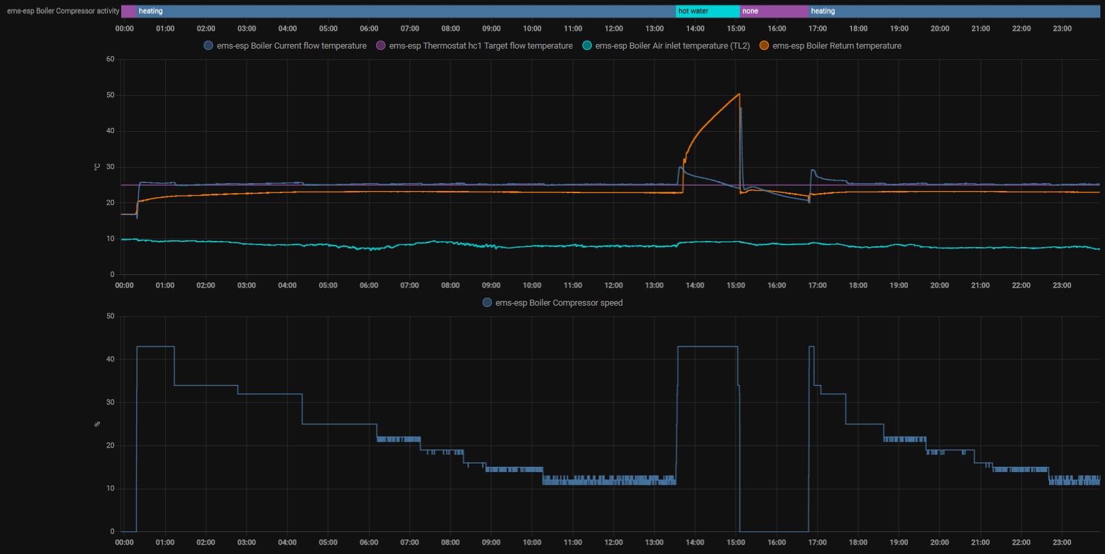Image resolution: width=1105 pixels, height=554 pixels.
Task: Click the "ems-esp Boiler Compressor activity" row label
Action: [x=63, y=11]
